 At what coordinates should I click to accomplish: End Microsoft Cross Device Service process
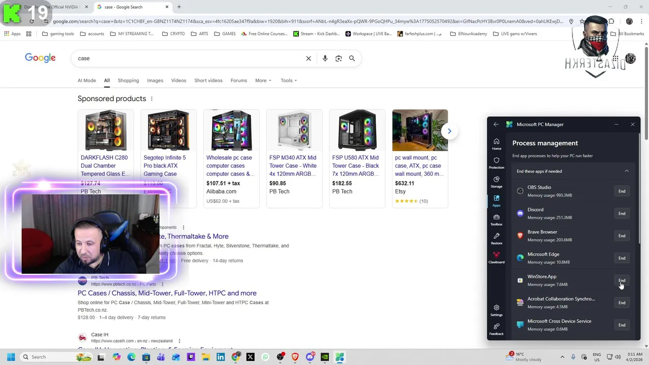[x=622, y=325]
